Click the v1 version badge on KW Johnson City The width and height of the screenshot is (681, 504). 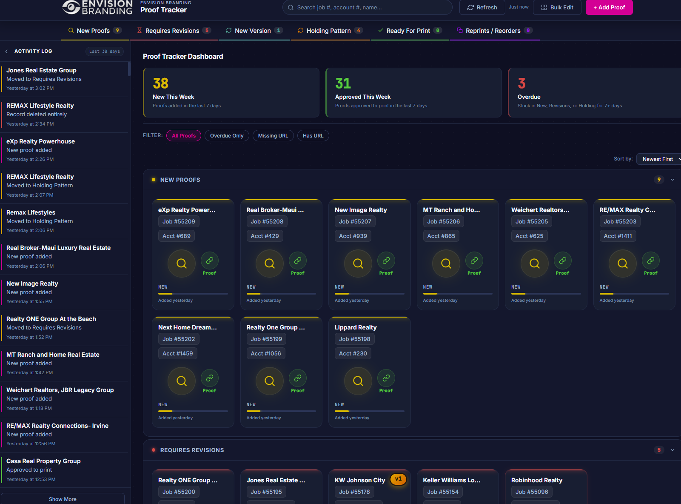click(x=398, y=479)
